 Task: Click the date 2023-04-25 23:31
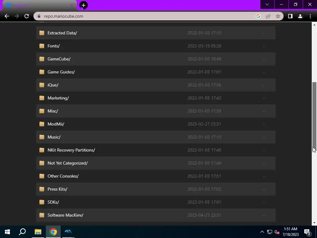(x=204, y=215)
